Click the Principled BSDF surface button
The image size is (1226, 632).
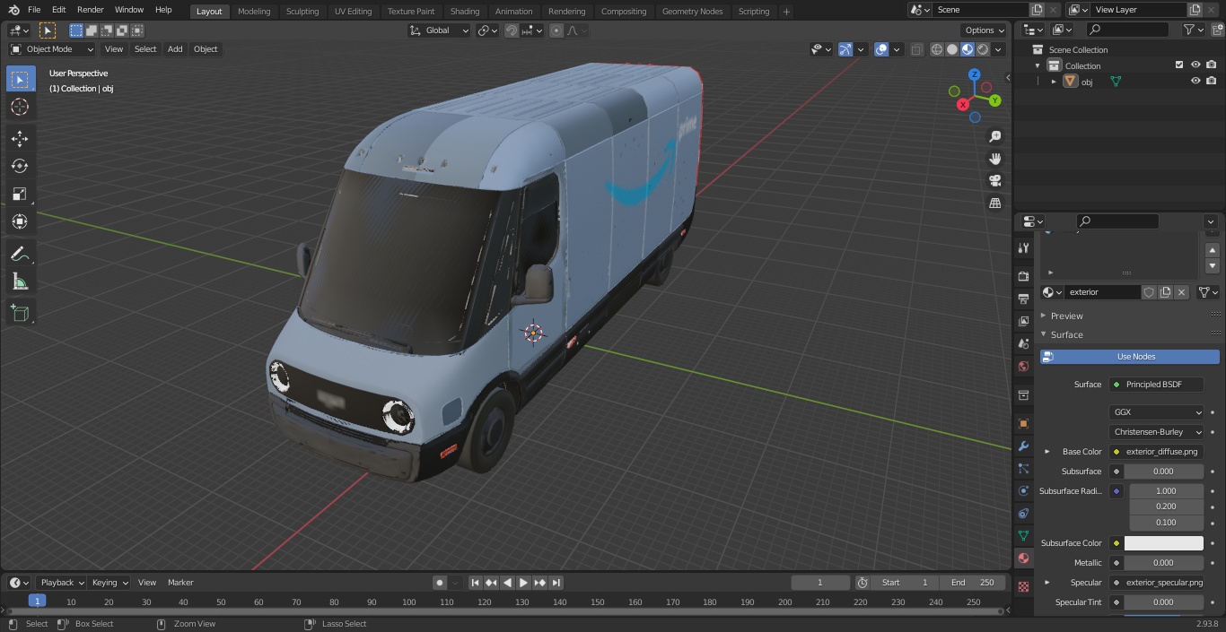tap(1157, 385)
